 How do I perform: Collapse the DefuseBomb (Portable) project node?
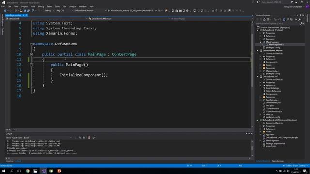258,30
